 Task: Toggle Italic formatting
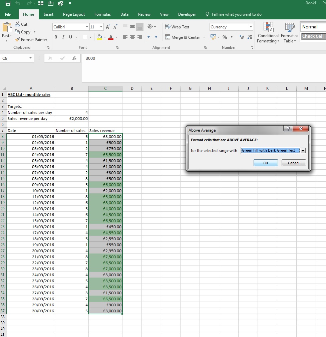(63, 37)
